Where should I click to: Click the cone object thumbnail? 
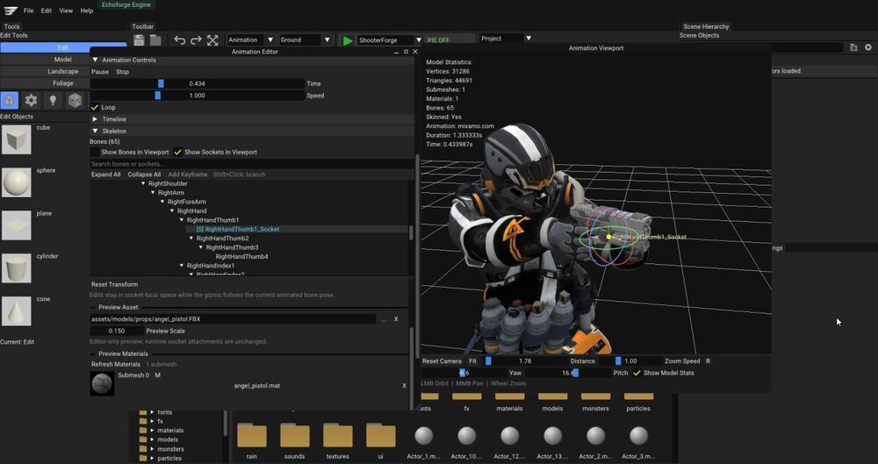coord(16,311)
